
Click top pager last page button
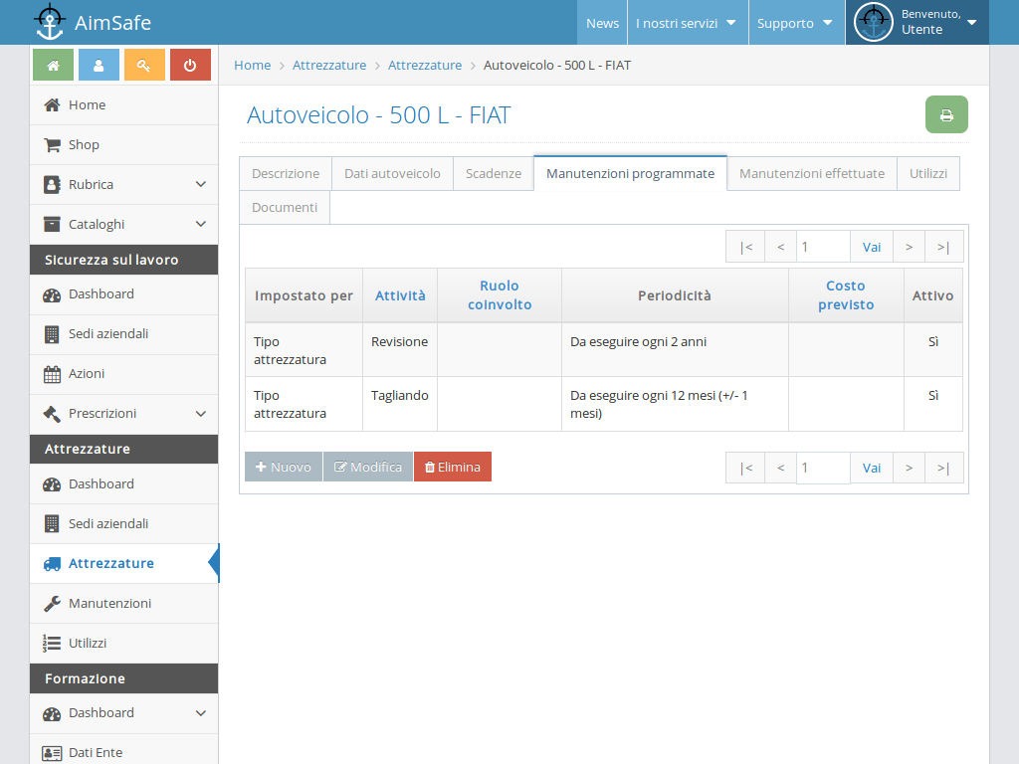[x=943, y=247]
